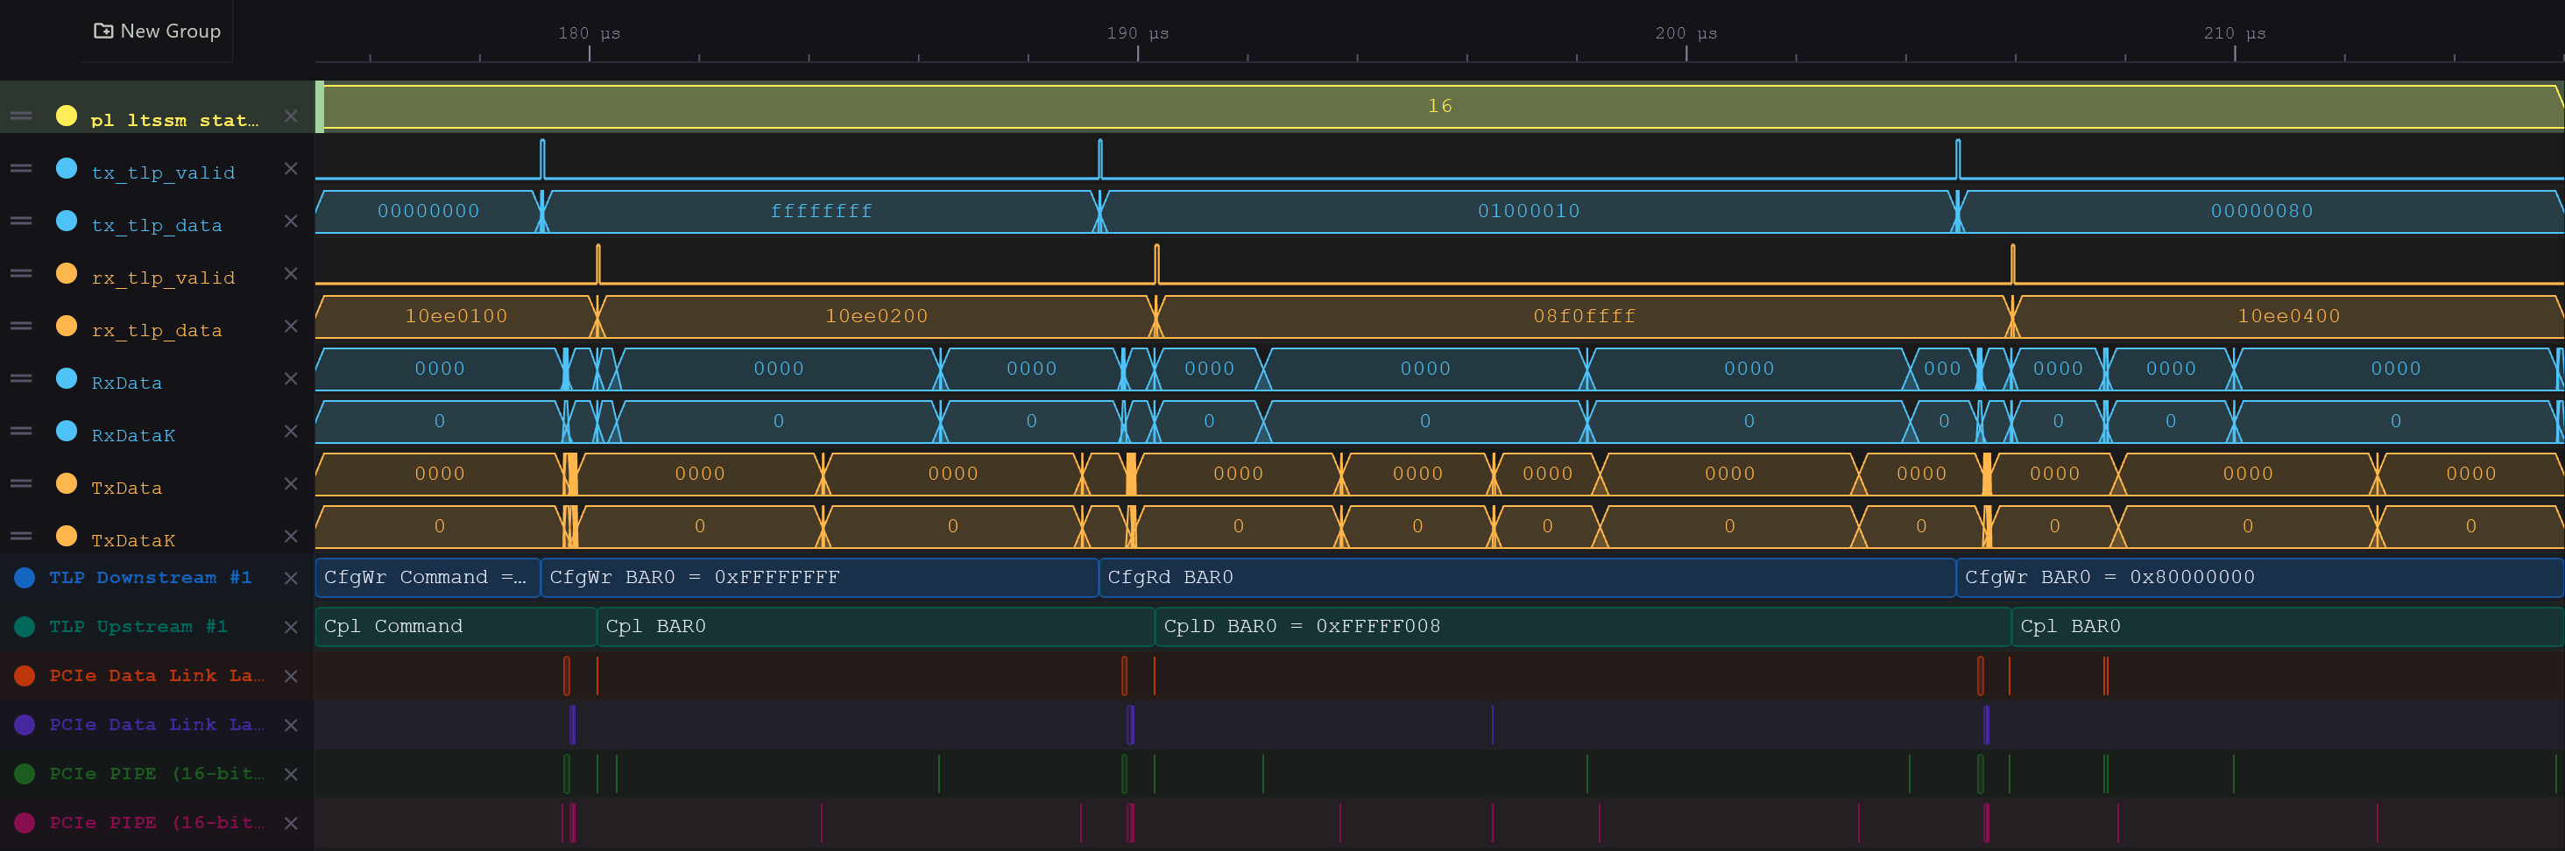Remove the TxDataK signal
The width and height of the screenshot is (2565, 851).
click(291, 536)
